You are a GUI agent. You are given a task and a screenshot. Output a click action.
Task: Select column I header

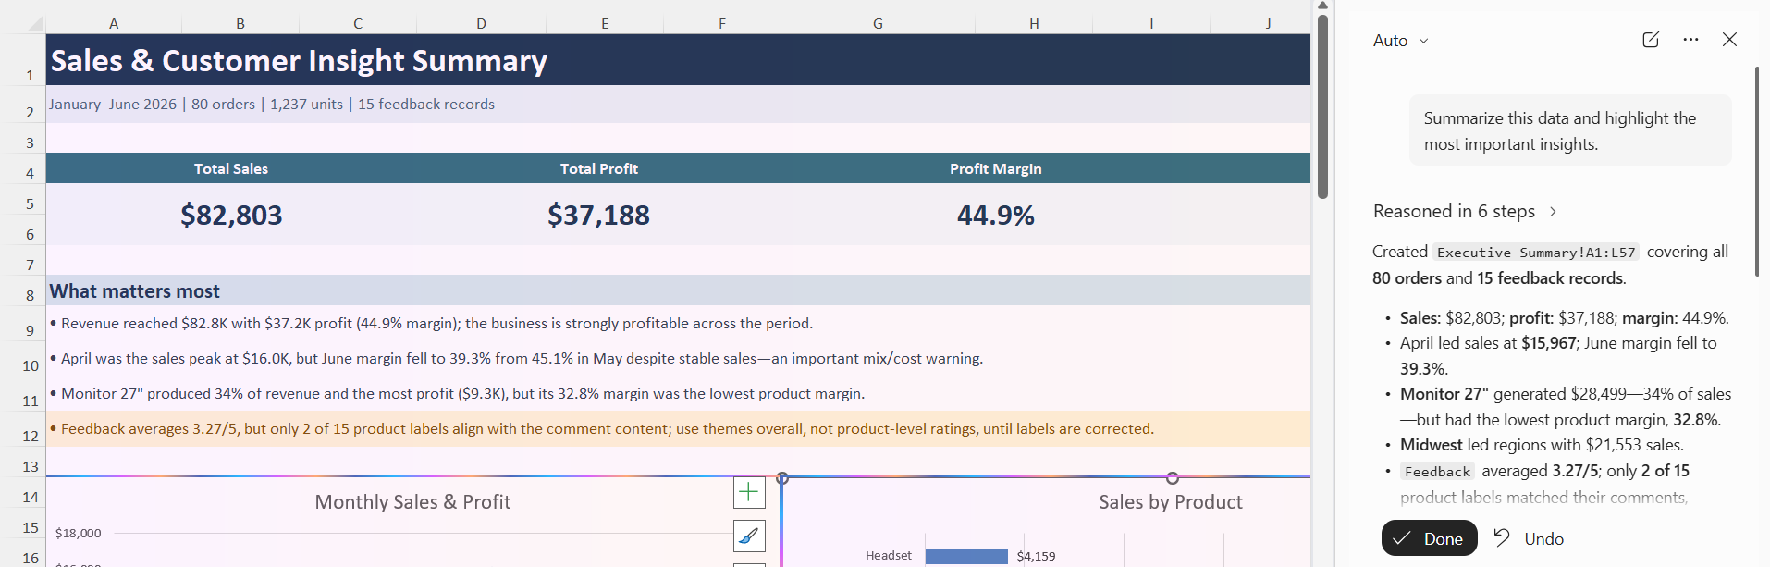tap(1151, 24)
